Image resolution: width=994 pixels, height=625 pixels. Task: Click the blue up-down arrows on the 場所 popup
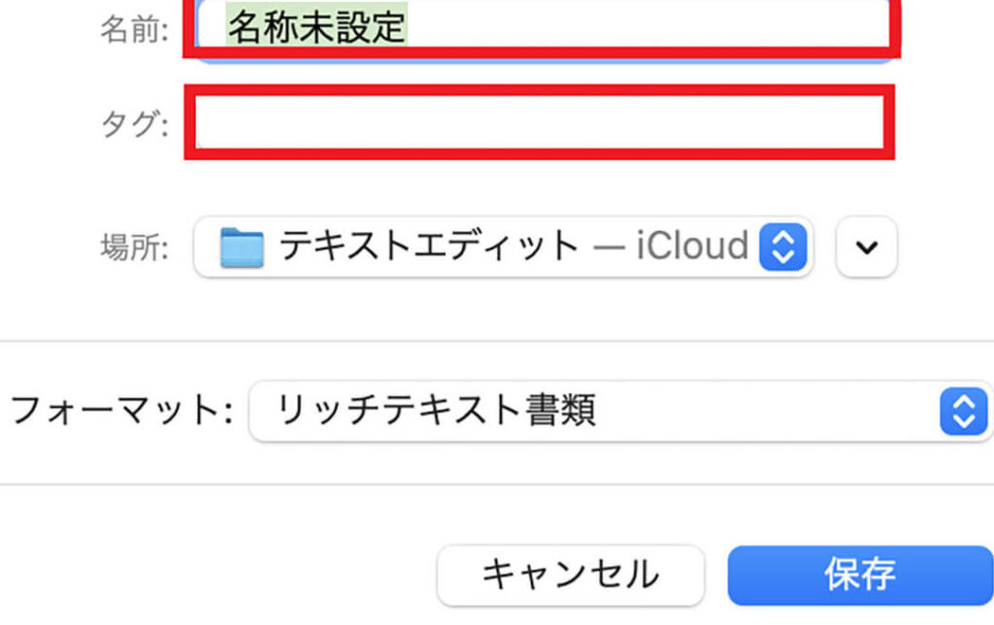(782, 247)
